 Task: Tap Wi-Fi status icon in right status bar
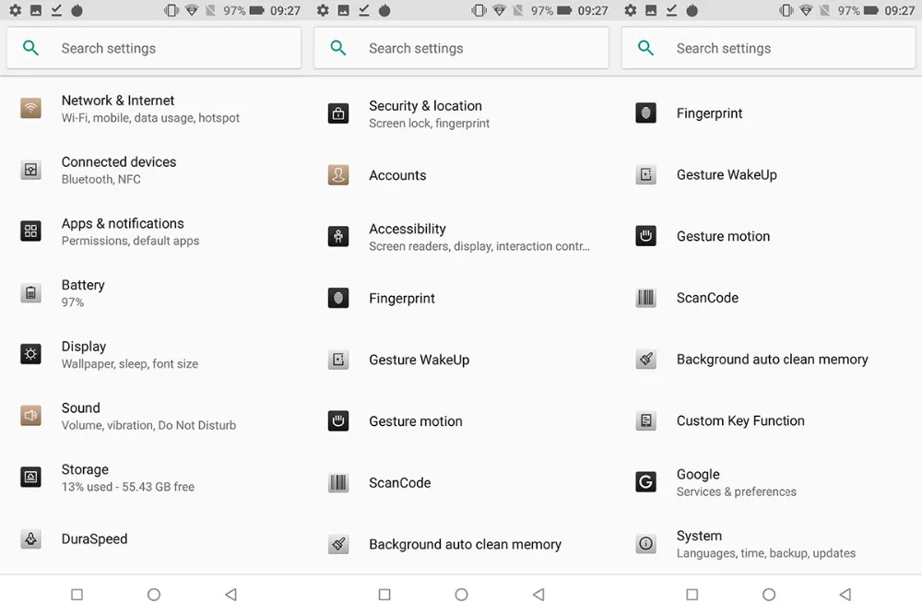coord(806,10)
